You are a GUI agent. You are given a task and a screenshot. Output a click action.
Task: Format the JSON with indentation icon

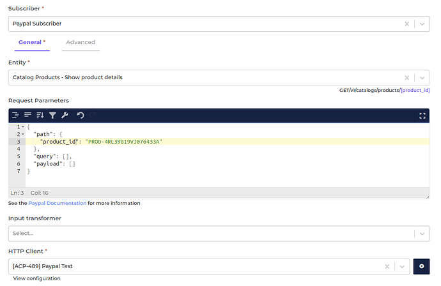[15, 115]
